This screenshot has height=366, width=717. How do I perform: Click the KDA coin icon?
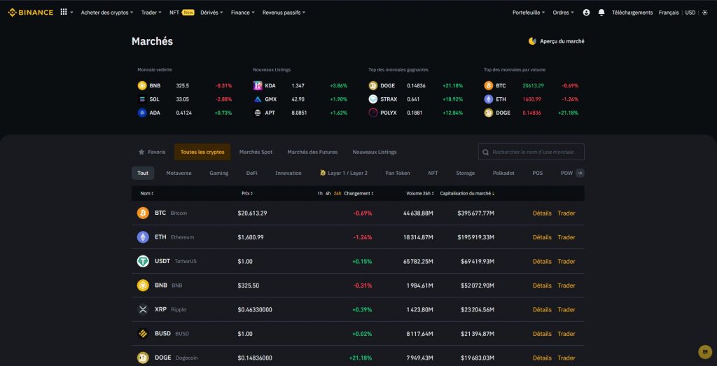258,85
